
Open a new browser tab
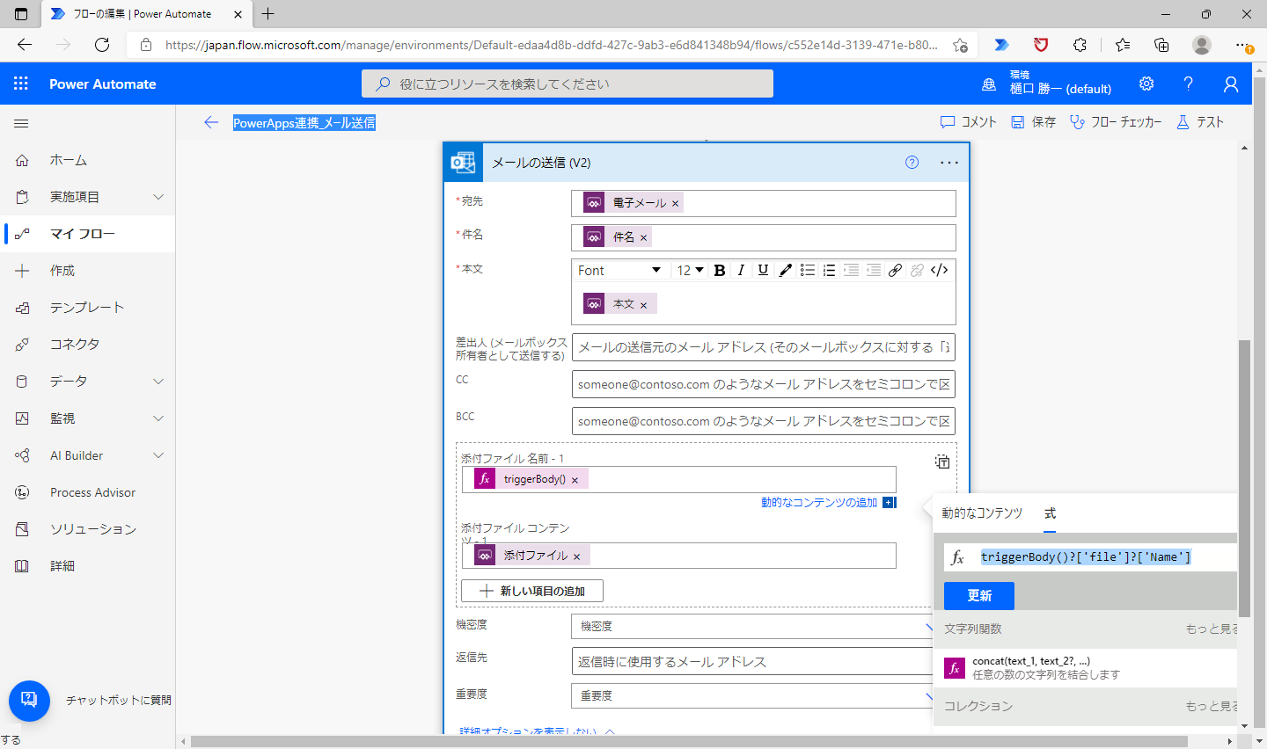click(x=268, y=13)
